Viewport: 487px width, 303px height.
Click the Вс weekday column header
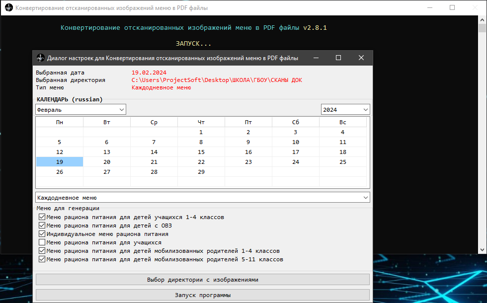click(342, 122)
